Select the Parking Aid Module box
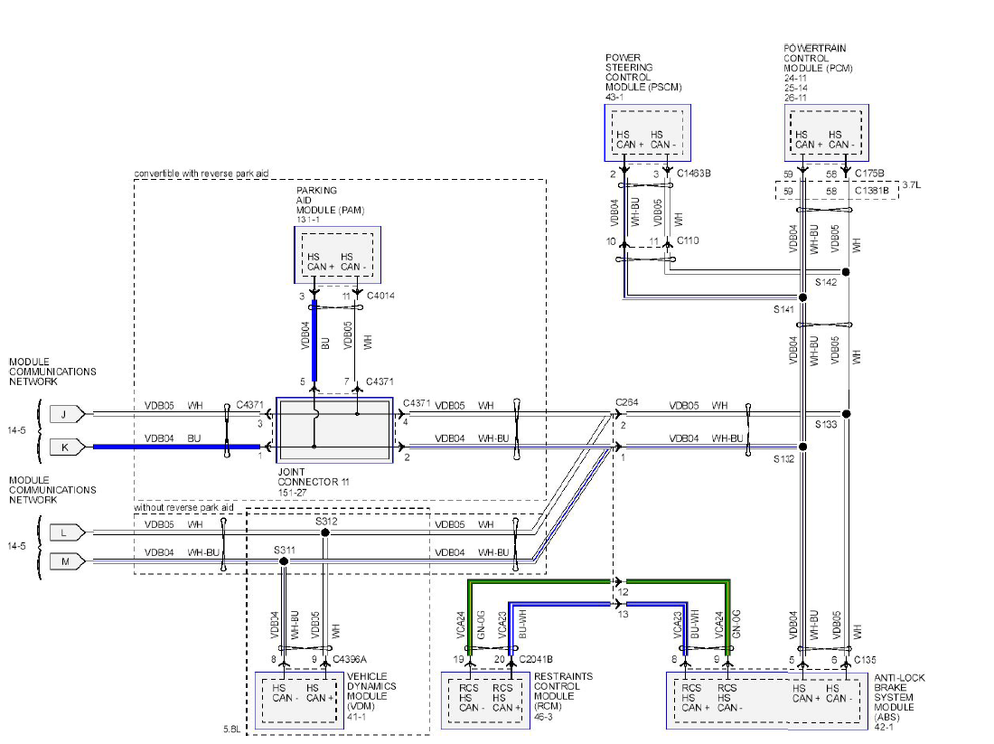This screenshot has height=744, width=994. (x=337, y=255)
